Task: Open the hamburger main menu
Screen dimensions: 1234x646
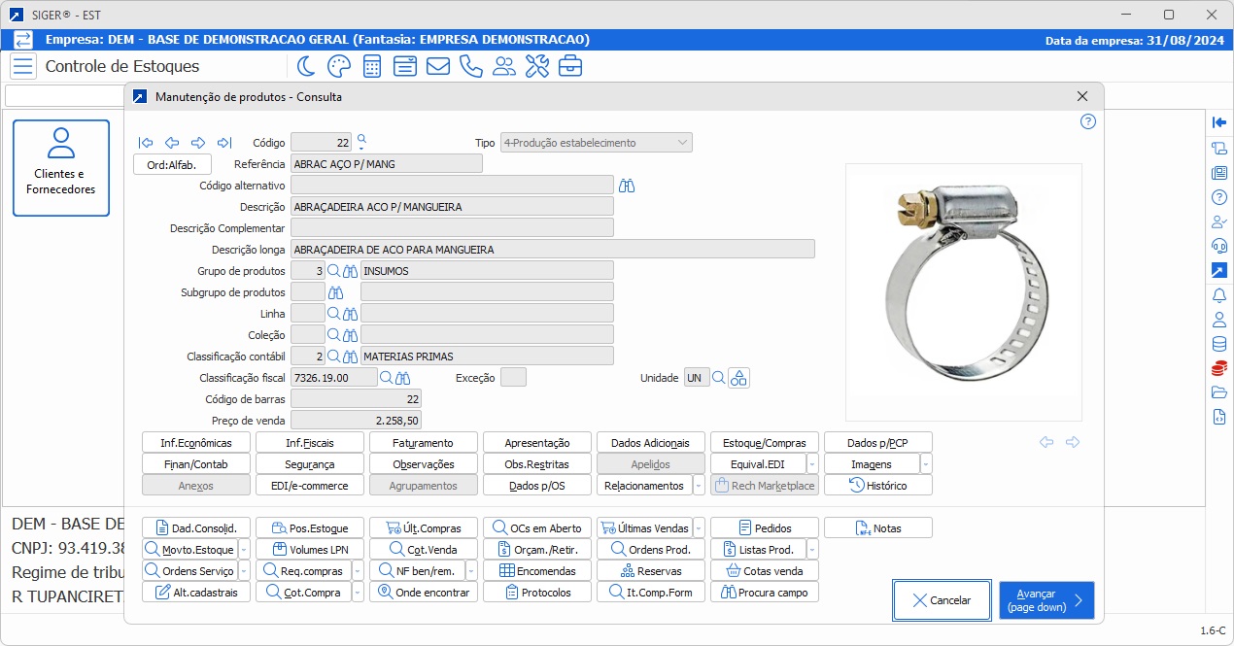Action: [x=24, y=66]
